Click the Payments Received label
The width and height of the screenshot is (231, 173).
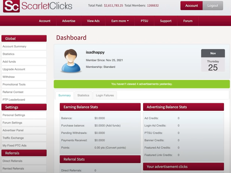[x=74, y=140]
